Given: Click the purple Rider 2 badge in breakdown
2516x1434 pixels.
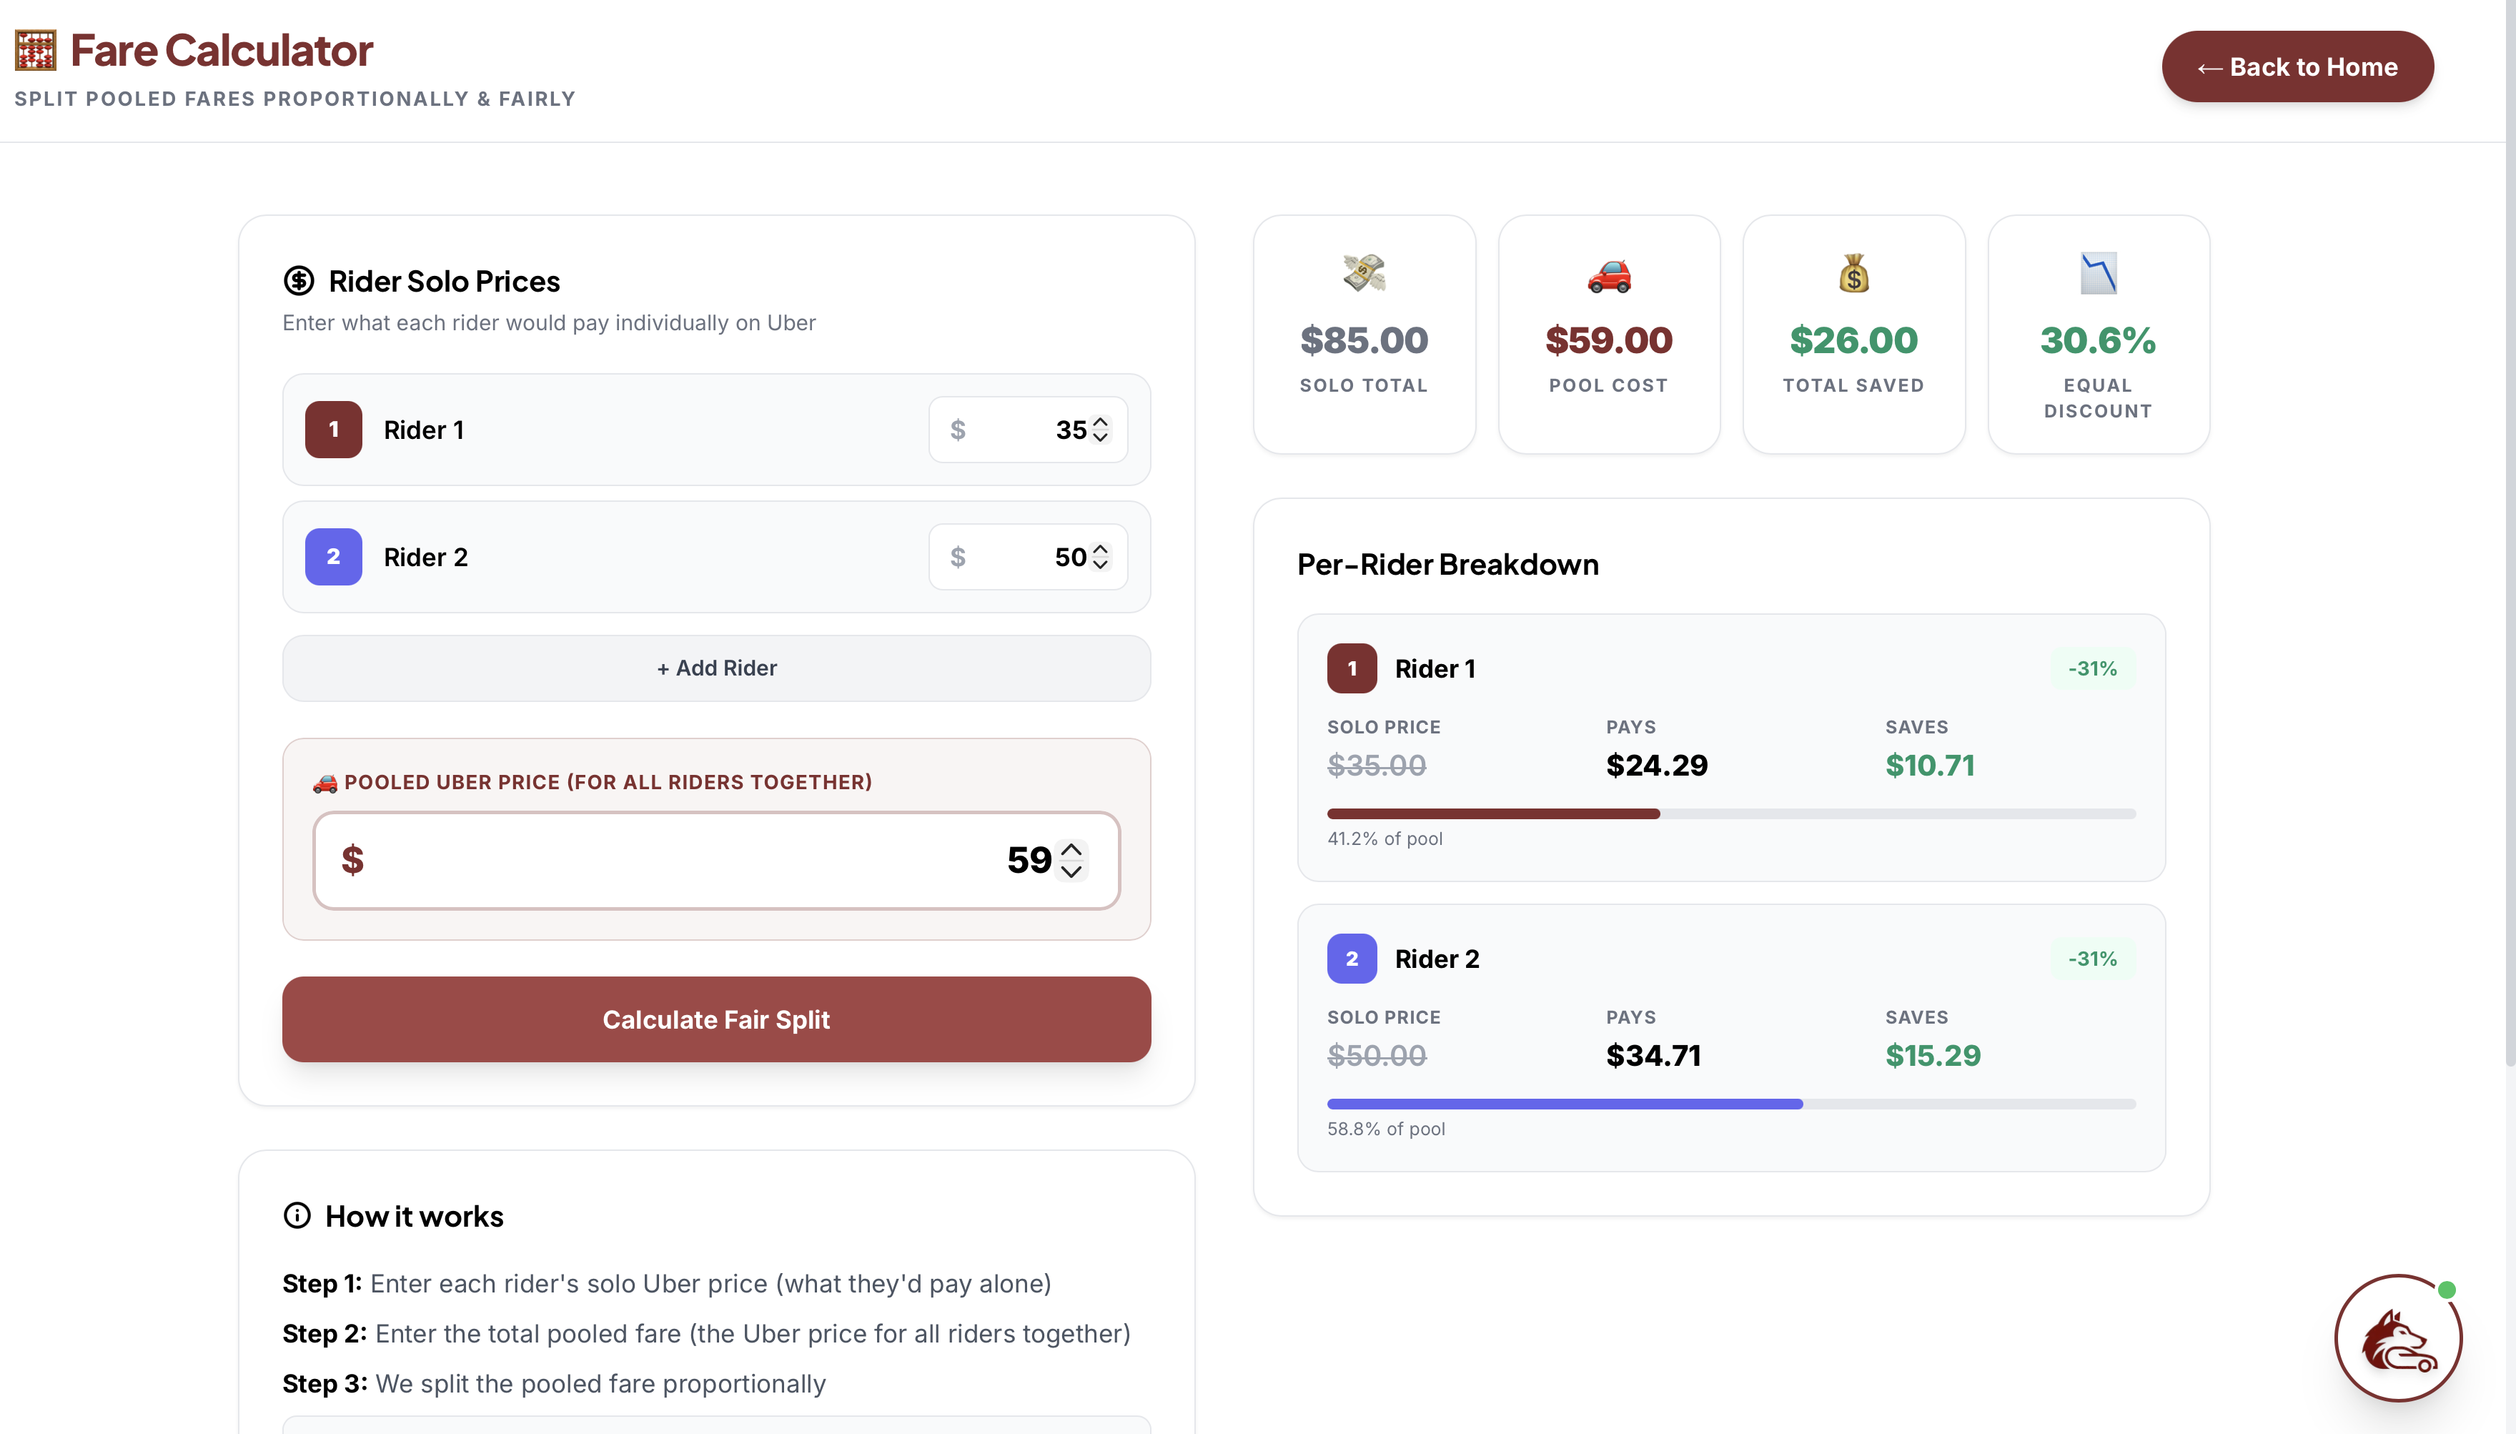Looking at the screenshot, I should click(1351, 959).
